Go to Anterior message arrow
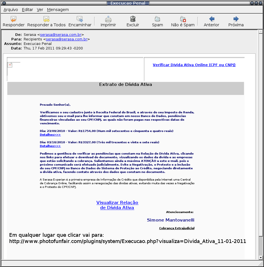Screen dimensions: 264x267 click(212, 19)
